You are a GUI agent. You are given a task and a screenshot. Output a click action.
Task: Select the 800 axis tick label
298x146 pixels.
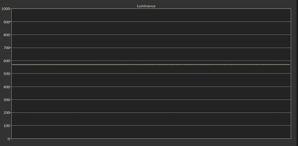pos(7,35)
